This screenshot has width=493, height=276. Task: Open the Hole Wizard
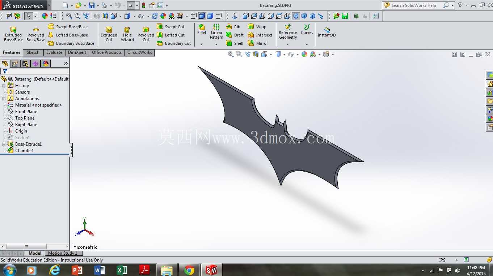(127, 34)
